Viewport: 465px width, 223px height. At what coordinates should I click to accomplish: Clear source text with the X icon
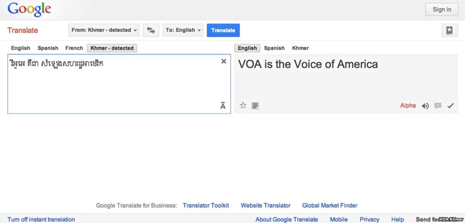click(x=223, y=61)
